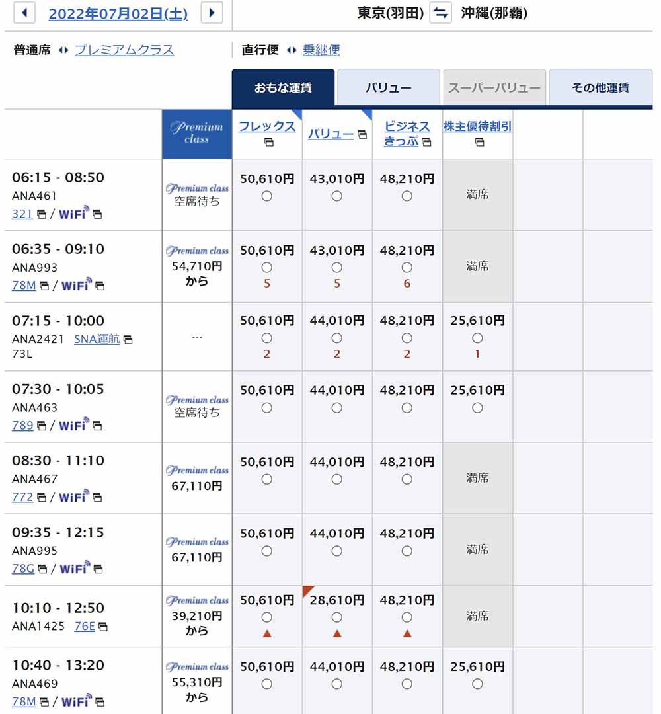Open WiFi info popup icon for ANA993
The image size is (661, 714).
pyautogui.click(x=100, y=286)
